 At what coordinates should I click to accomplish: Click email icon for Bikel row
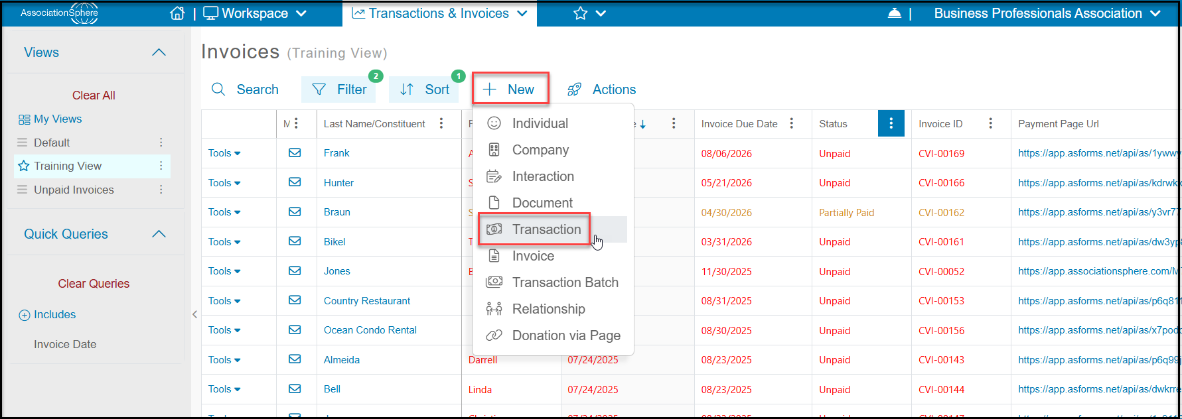point(295,241)
